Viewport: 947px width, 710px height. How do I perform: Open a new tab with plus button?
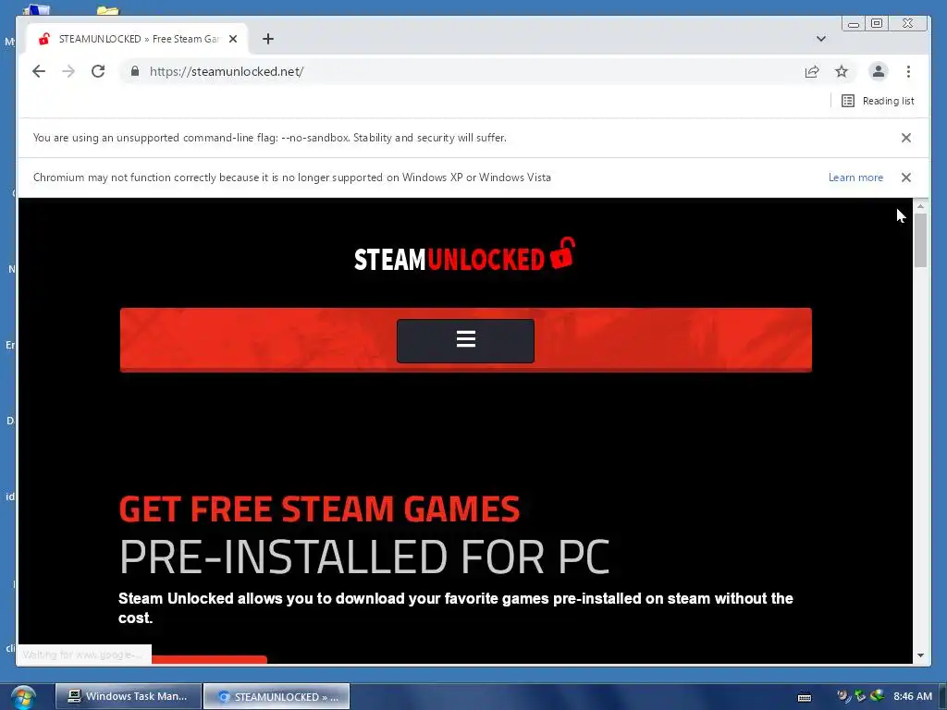[268, 39]
